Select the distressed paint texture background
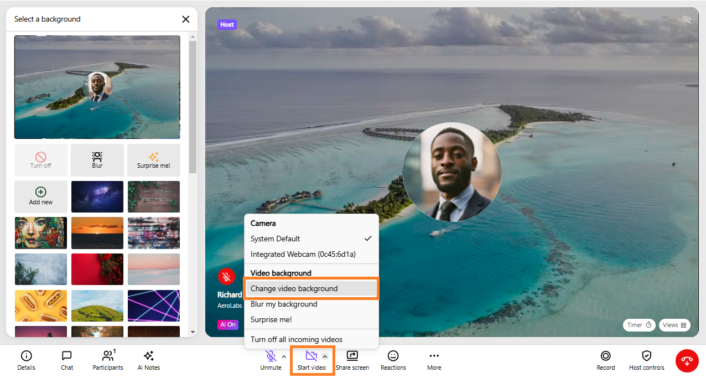706x383 pixels. [154, 233]
